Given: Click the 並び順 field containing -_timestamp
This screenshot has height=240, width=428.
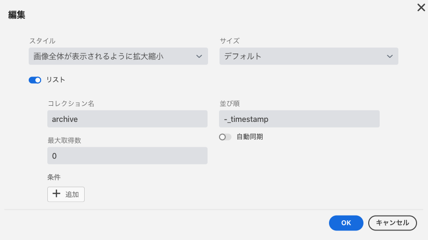Looking at the screenshot, I should tap(299, 119).
